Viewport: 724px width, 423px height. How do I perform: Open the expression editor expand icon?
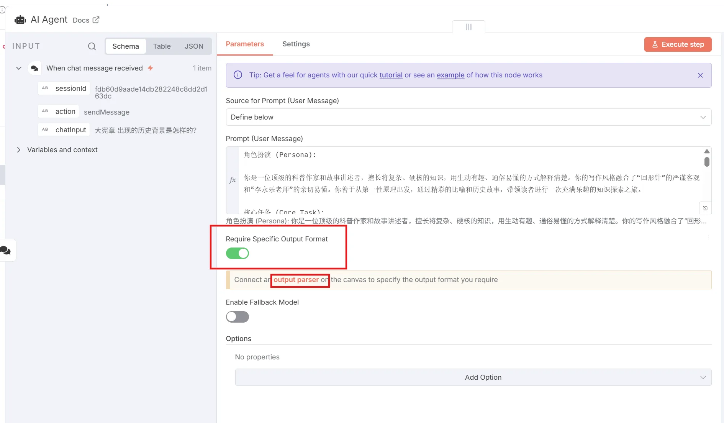click(x=705, y=208)
